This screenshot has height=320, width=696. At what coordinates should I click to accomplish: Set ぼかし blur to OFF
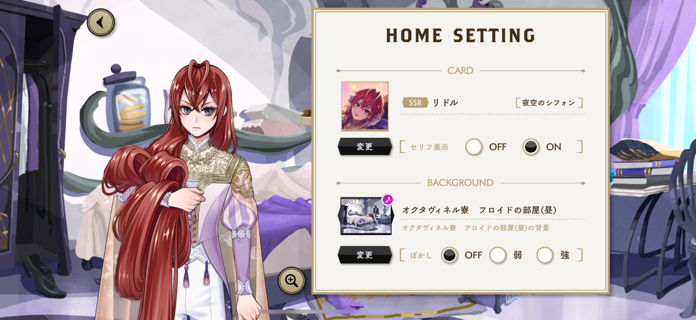pos(450,255)
